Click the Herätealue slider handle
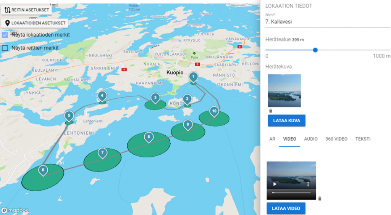391x215 pixels. (x=315, y=50)
